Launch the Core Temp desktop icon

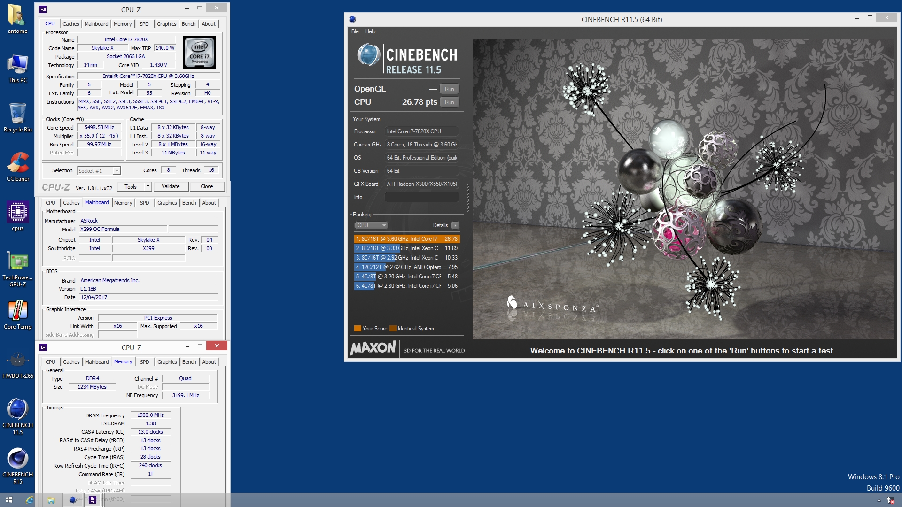17,315
